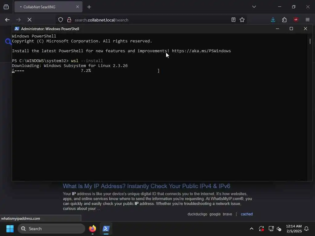Click the SearXNG magnifier icon behind PowerShell
The height and width of the screenshot is (236, 315).
point(8,41)
